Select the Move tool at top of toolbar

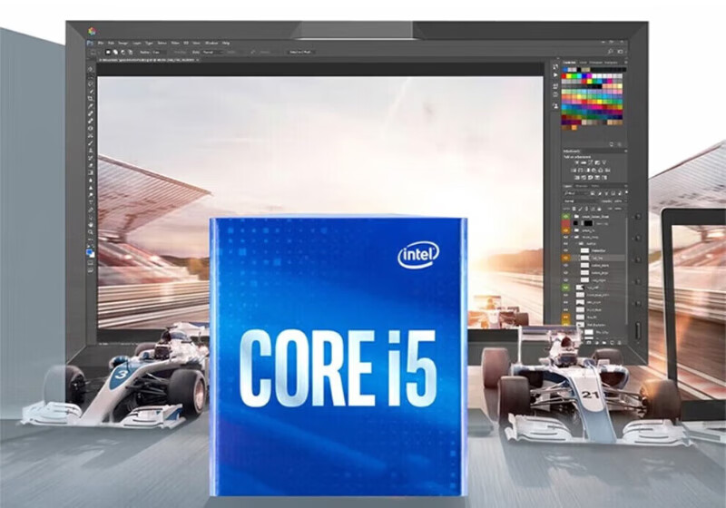91,70
